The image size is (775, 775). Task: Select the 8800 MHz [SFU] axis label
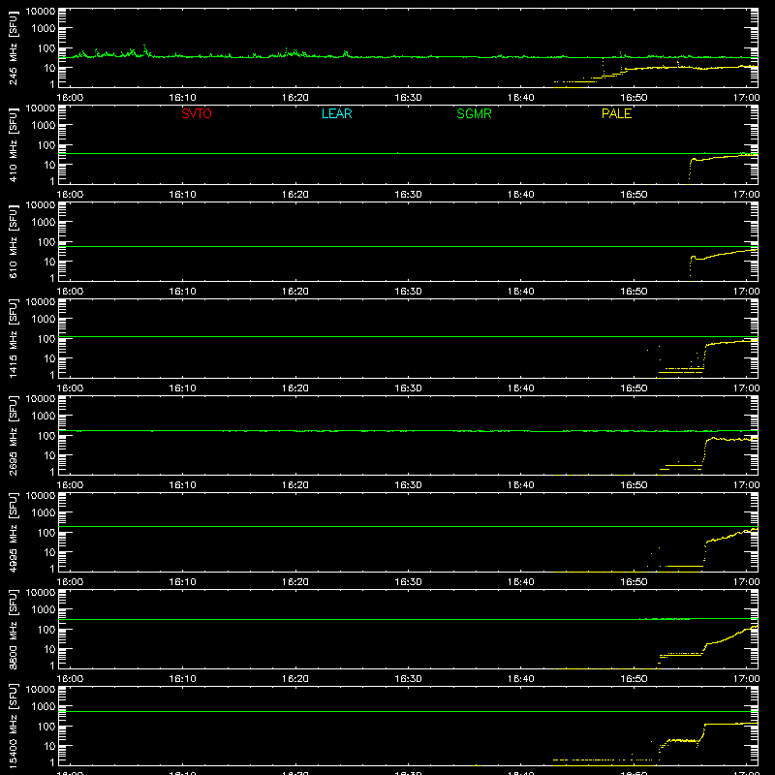(x=14, y=629)
